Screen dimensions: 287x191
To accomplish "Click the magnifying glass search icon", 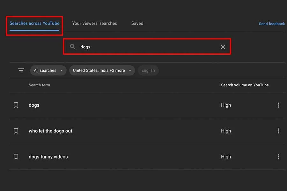I will pyautogui.click(x=73, y=47).
